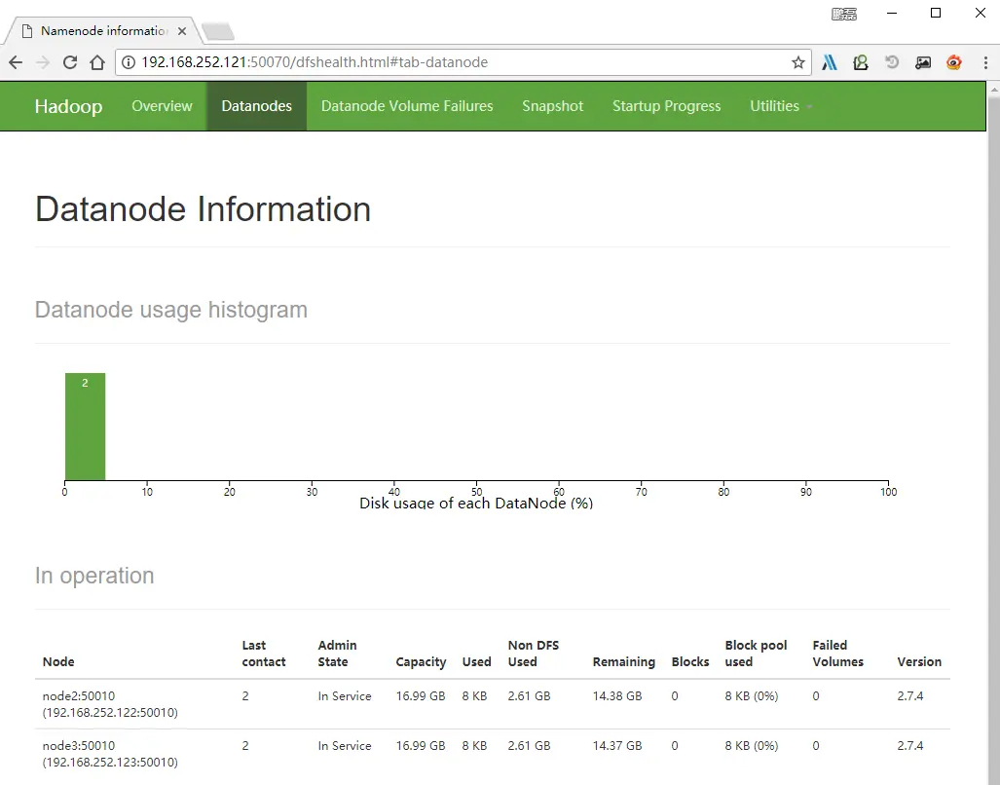Click the gray circular arrow extension icon
Image resolution: width=1000 pixels, height=785 pixels.
point(892,62)
